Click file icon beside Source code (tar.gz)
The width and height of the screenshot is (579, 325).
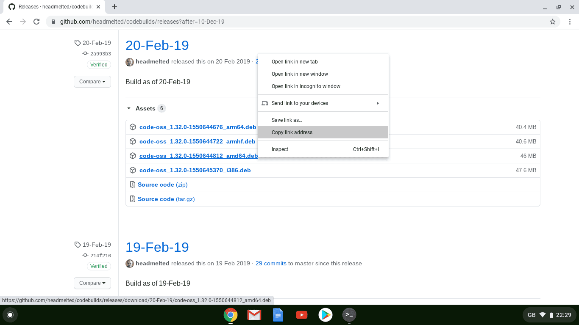click(132, 199)
